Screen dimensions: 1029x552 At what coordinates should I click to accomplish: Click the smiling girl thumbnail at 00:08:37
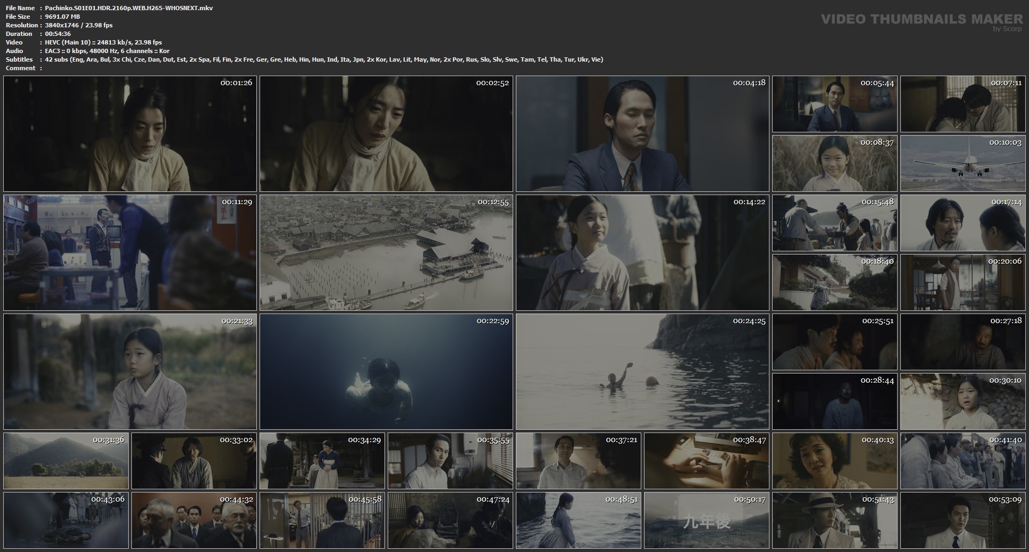click(834, 163)
